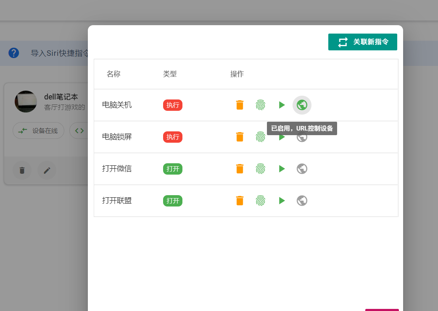
Task: Click fingerprint icon for 电脑锁屏
Action: click(x=261, y=137)
